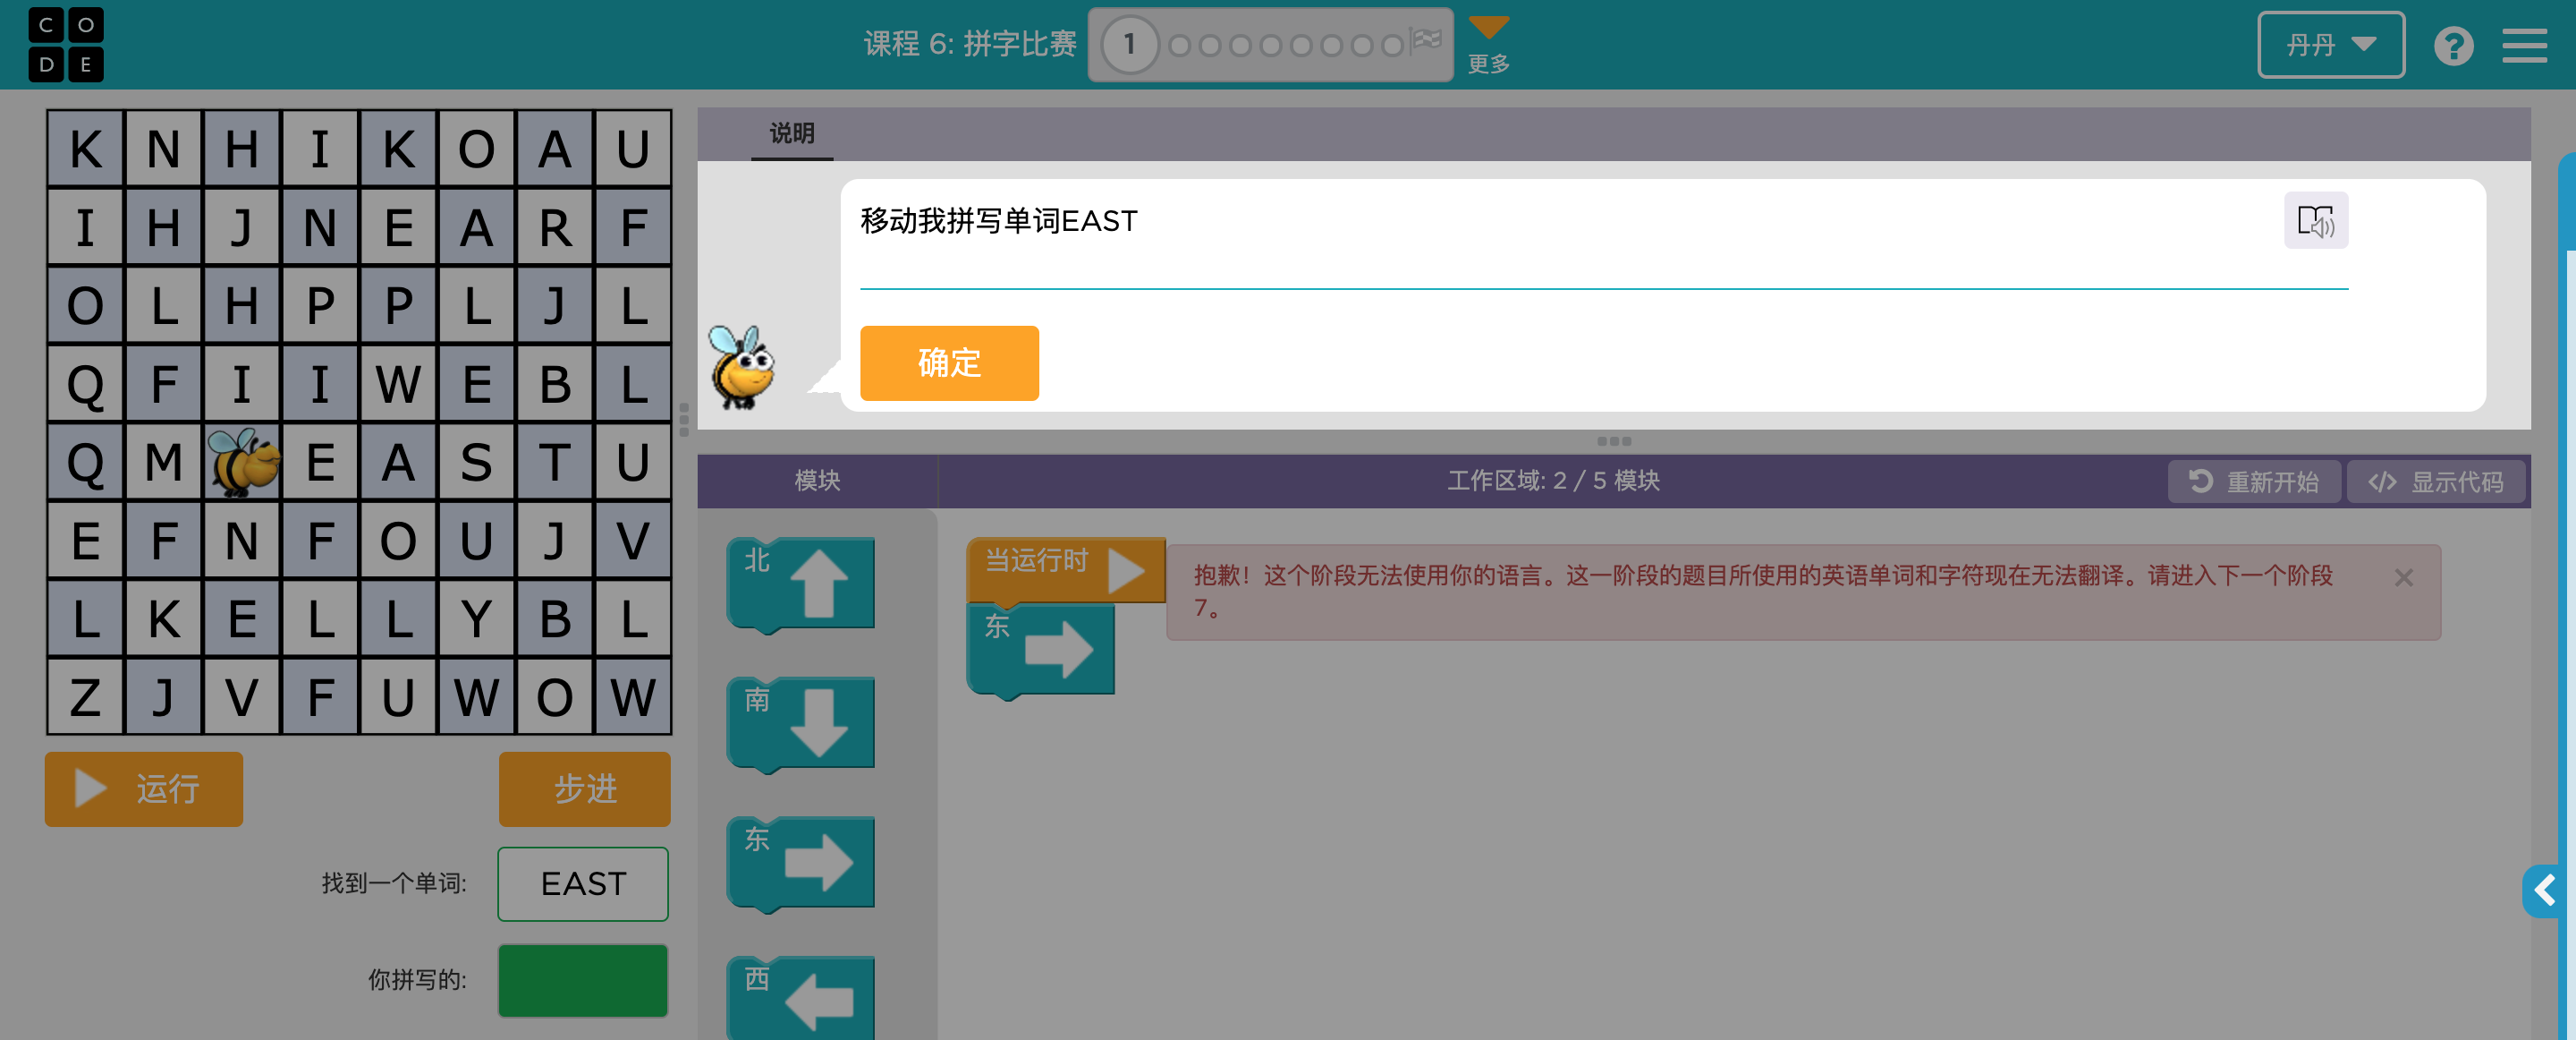Image resolution: width=2576 pixels, height=1040 pixels.
Task: Open the 丹丹 user dropdown
Action: point(2330,45)
